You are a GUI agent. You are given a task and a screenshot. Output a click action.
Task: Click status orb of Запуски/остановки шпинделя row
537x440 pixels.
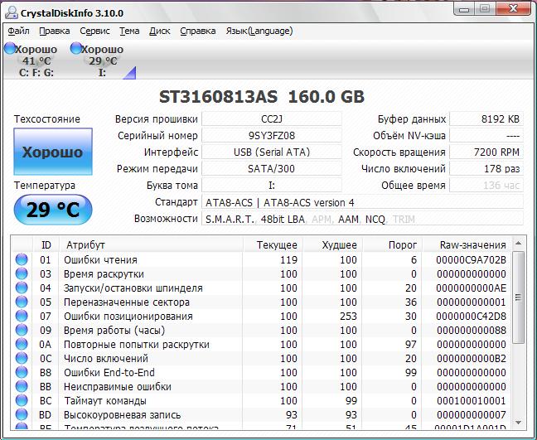tap(22, 288)
